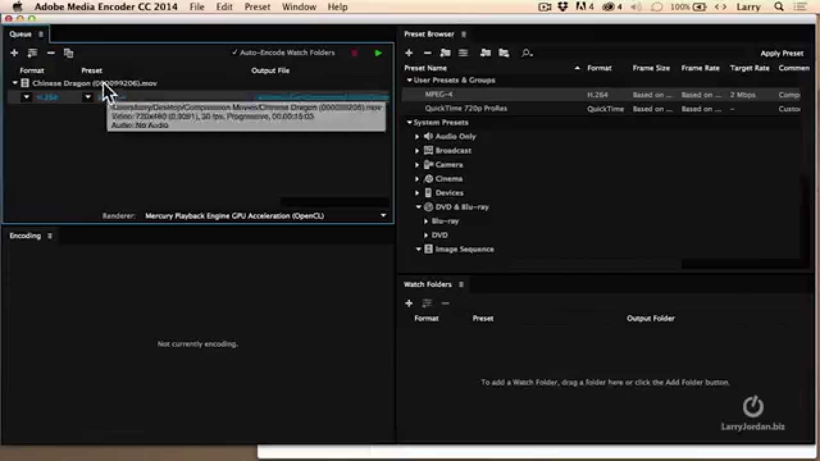The width and height of the screenshot is (820, 461).
Task: Delete preset using the Preset Browser minus icon
Action: coord(427,53)
